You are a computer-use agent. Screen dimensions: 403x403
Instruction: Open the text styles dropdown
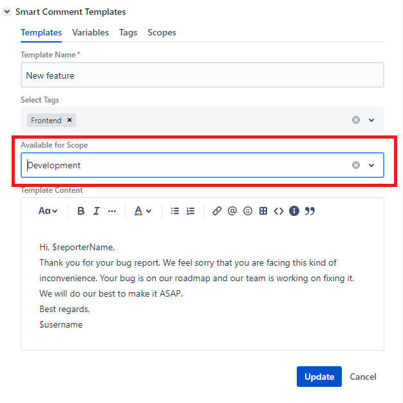tap(48, 211)
